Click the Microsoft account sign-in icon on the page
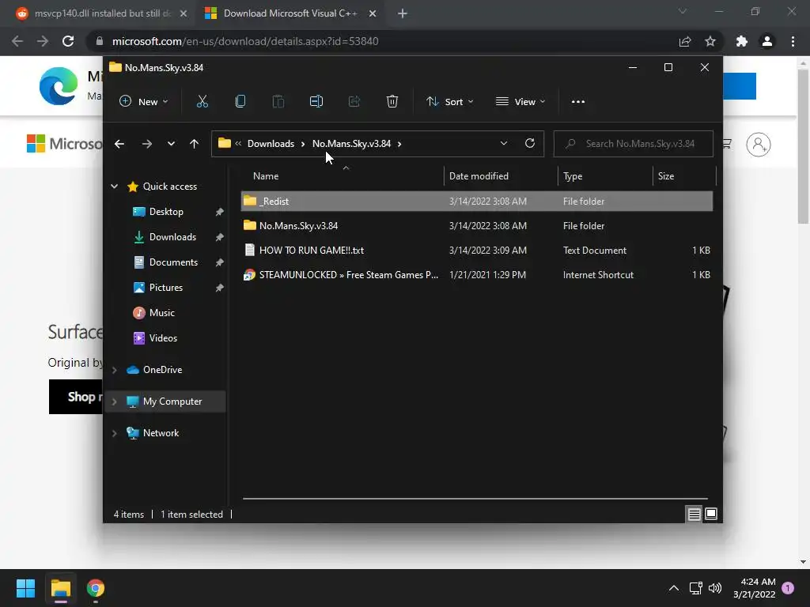Viewport: 810px width, 607px height. [x=759, y=145]
